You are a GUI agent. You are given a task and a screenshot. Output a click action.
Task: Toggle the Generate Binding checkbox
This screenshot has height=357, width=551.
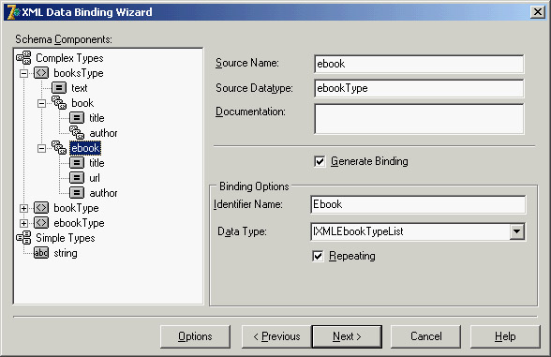pos(320,161)
